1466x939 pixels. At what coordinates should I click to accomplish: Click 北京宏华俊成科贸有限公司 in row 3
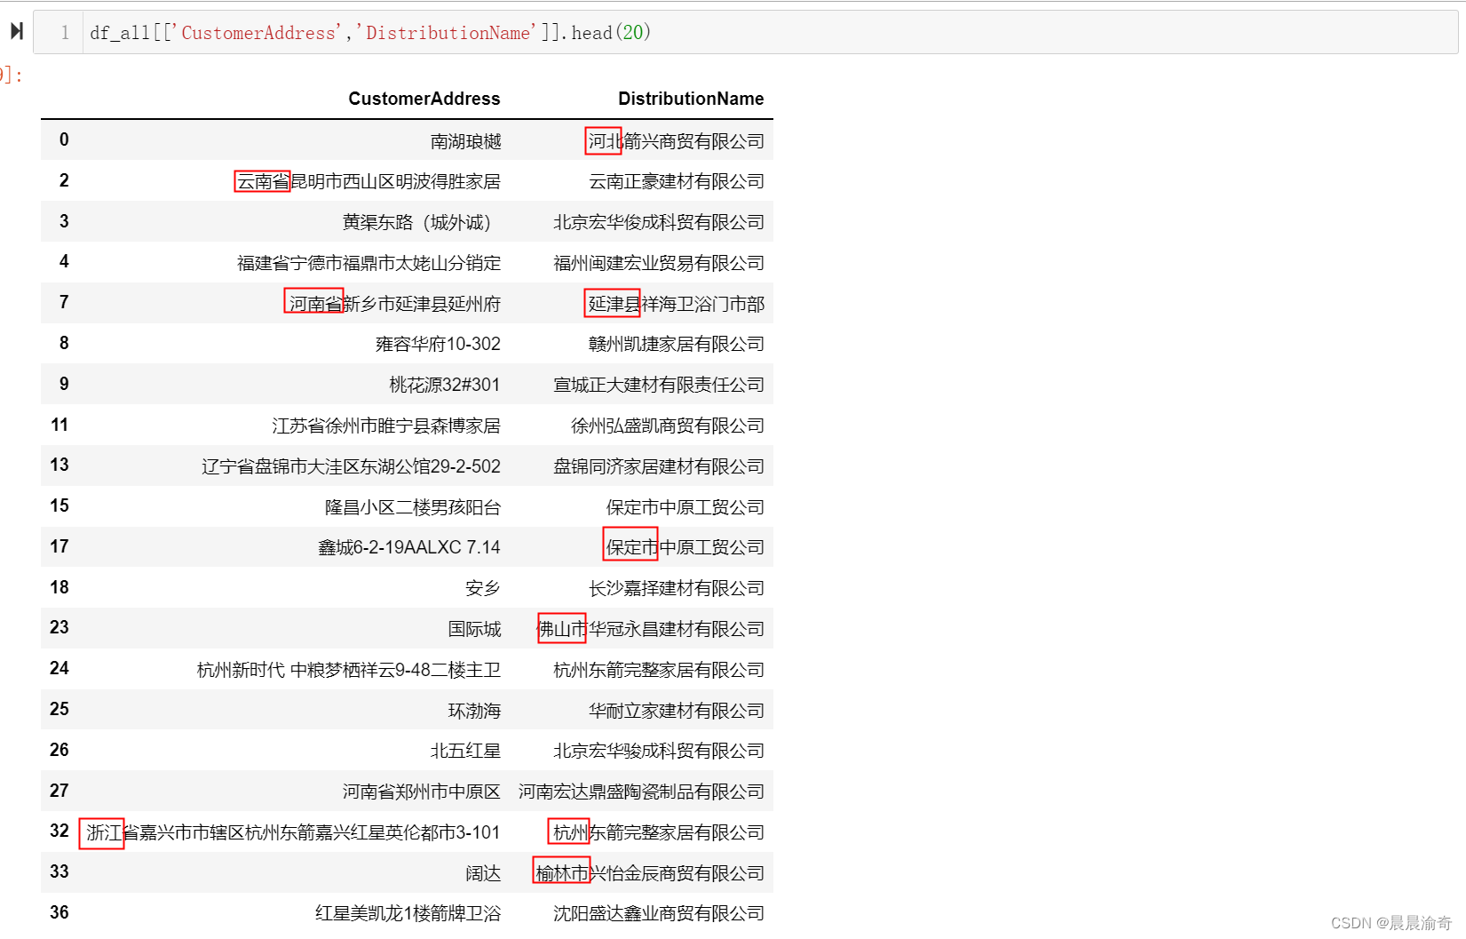pos(657,221)
